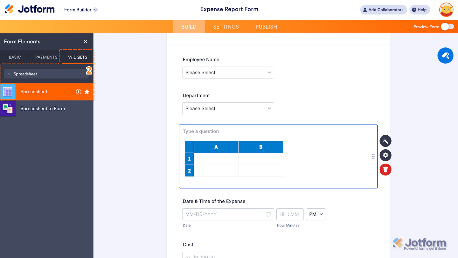Switch to the SETTINGS tab
Viewport: 458px width, 258px height.
pos(226,27)
